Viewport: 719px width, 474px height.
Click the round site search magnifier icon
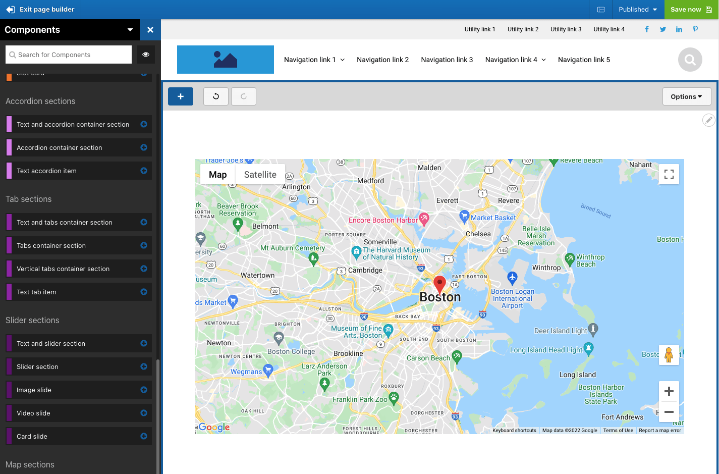click(x=690, y=60)
